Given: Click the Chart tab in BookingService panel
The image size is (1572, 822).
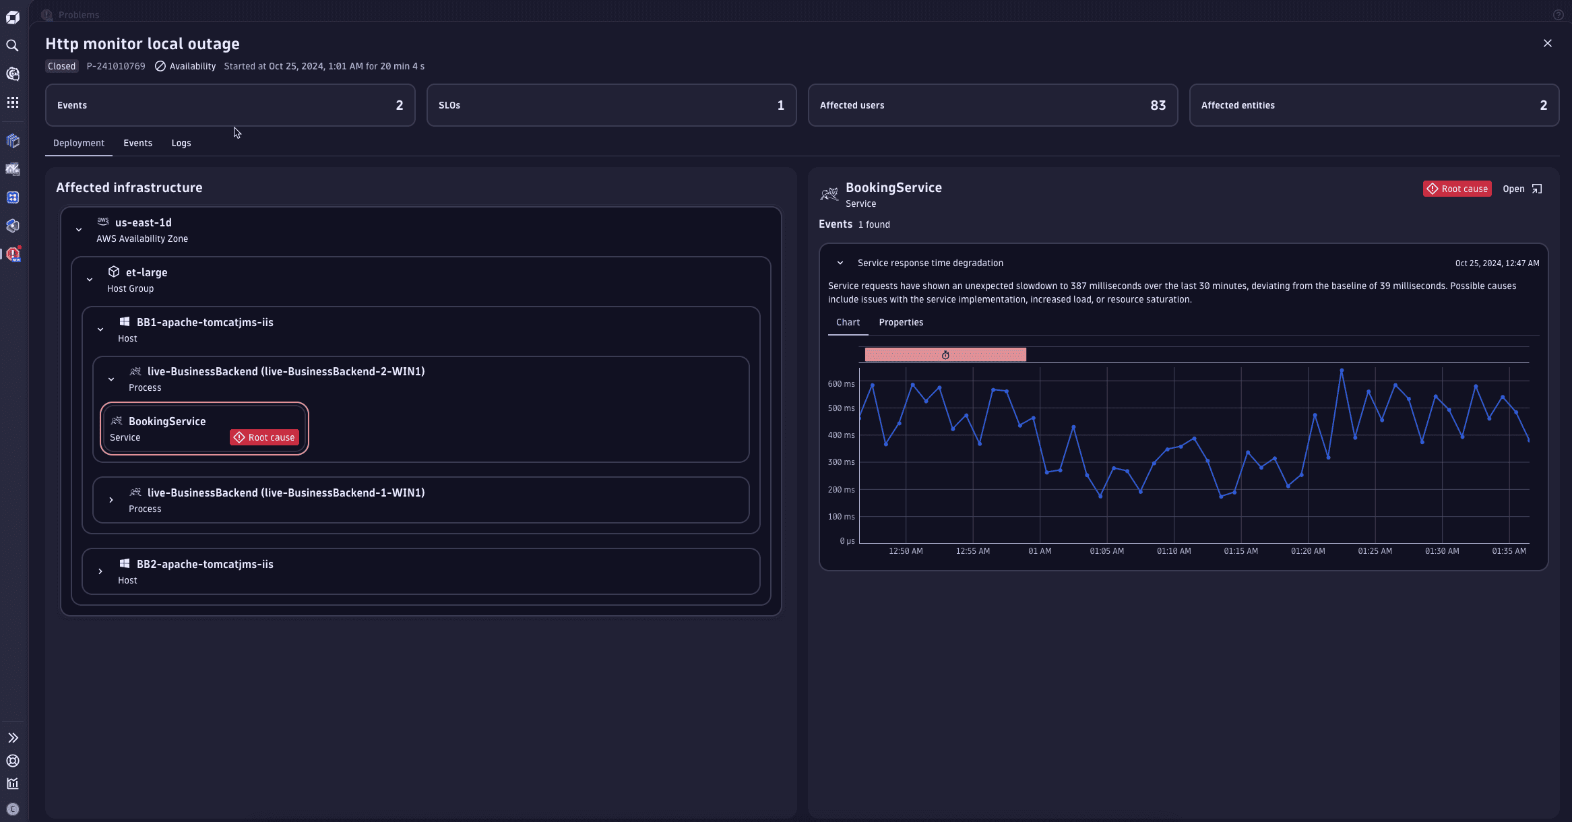Looking at the screenshot, I should [x=848, y=321].
